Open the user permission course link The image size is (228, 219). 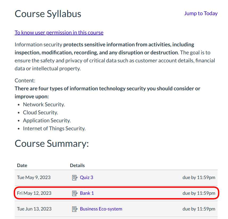59,33
